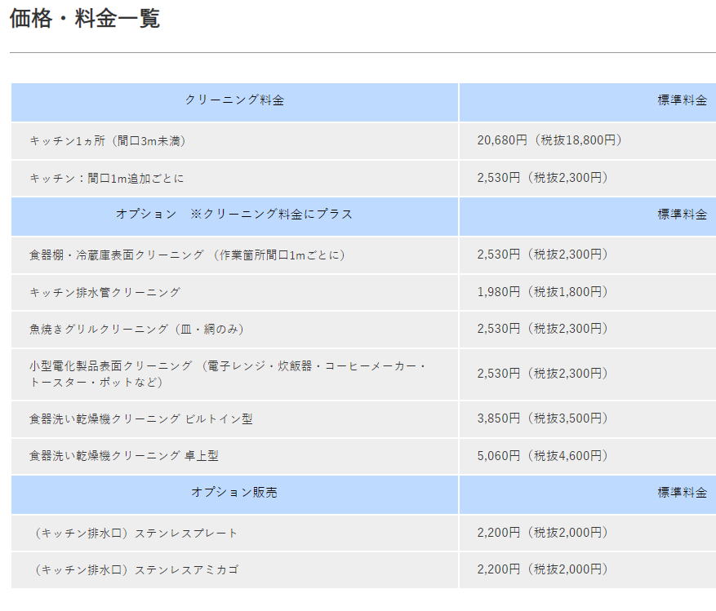Click the オプション販売 section header
Viewport: 716px width, 611px height.
234,493
